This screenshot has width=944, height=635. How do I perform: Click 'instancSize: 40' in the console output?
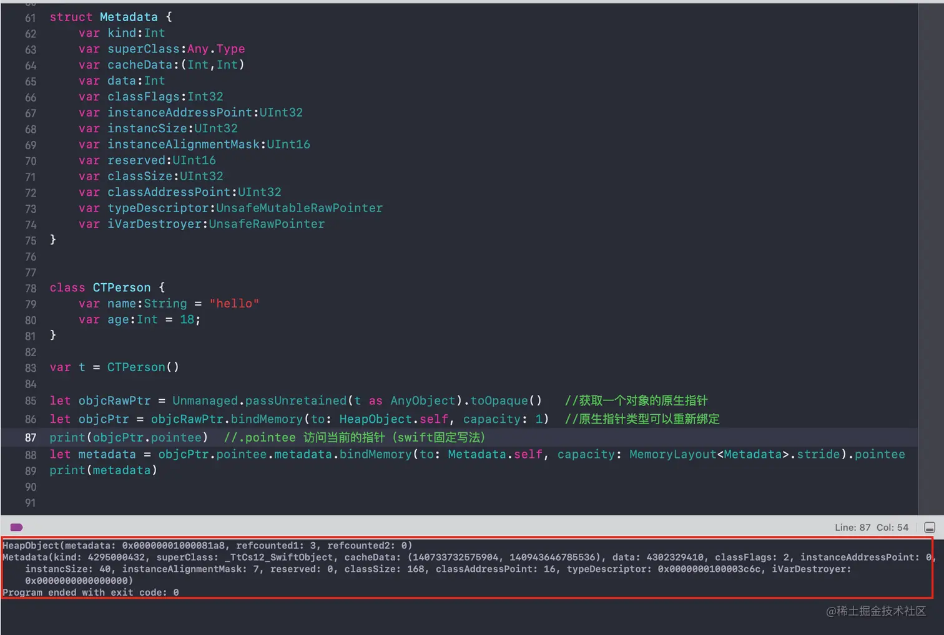67,569
